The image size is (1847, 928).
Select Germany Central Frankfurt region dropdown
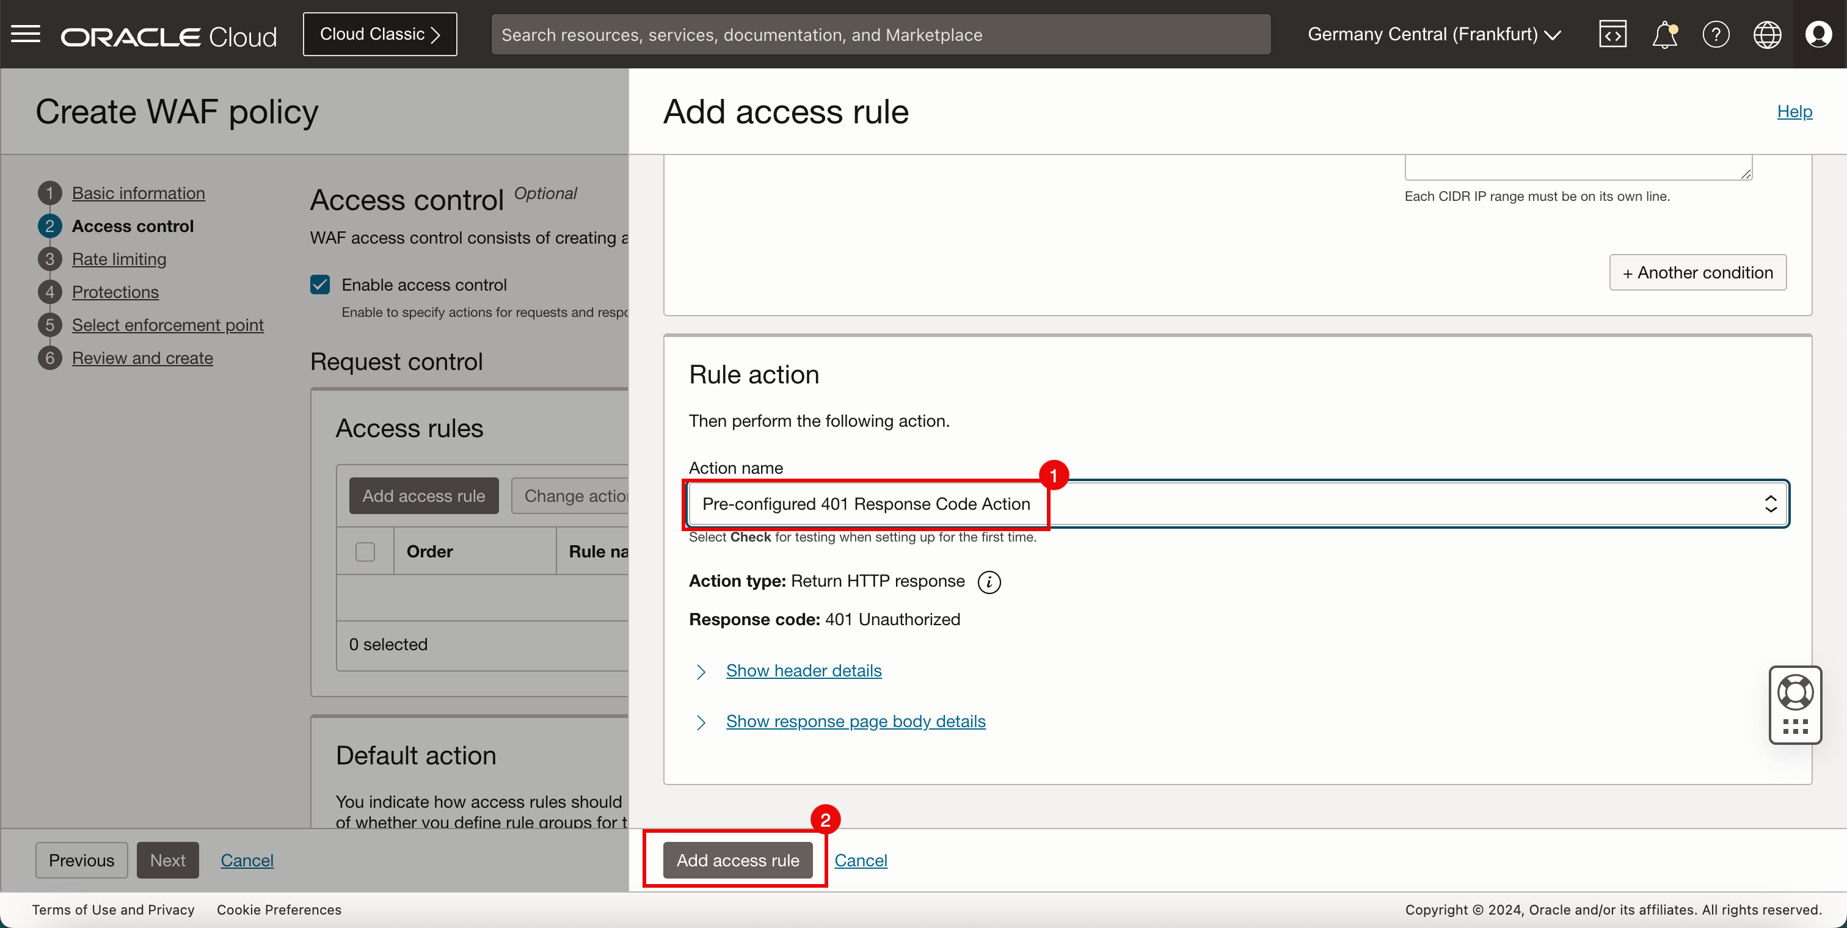point(1433,34)
